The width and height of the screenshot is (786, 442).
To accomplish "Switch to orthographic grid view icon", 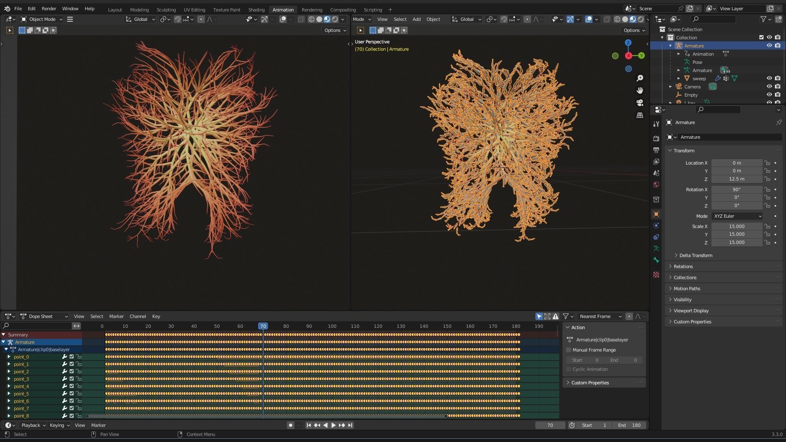I will pos(640,115).
